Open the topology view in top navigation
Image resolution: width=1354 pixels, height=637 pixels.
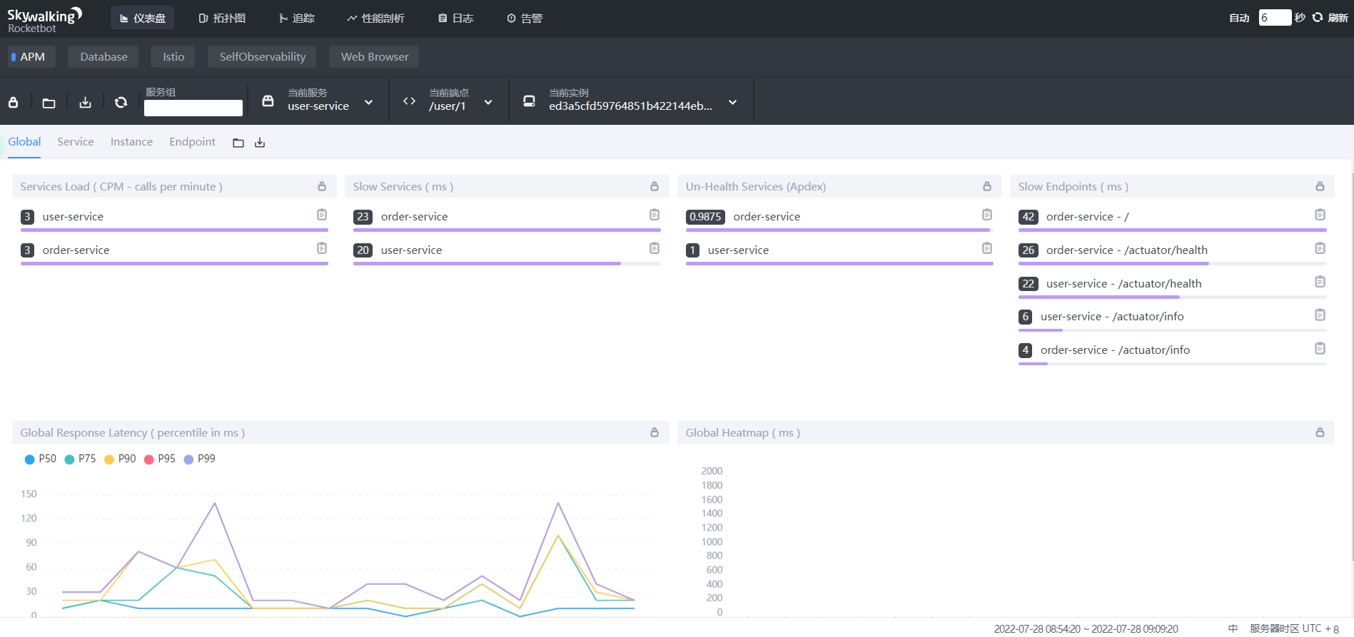(222, 18)
